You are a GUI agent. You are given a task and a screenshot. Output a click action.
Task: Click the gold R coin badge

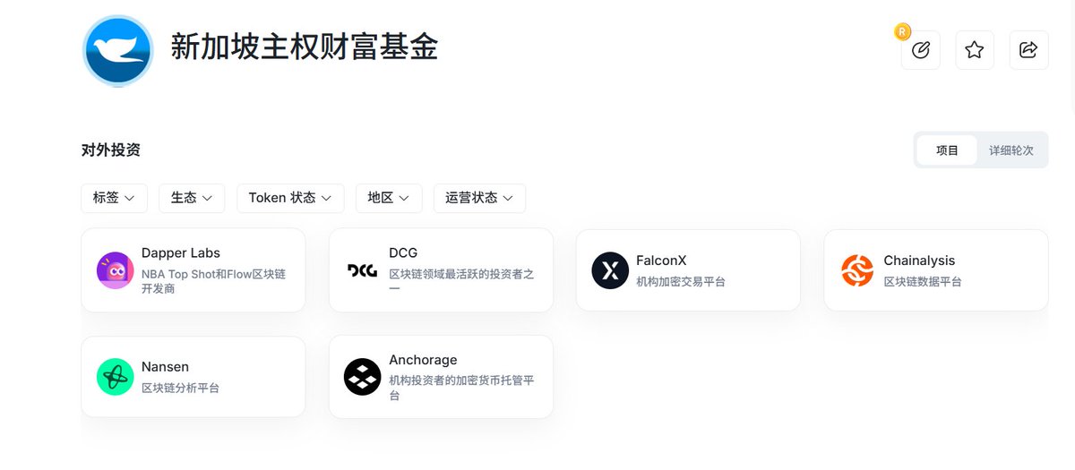[902, 32]
